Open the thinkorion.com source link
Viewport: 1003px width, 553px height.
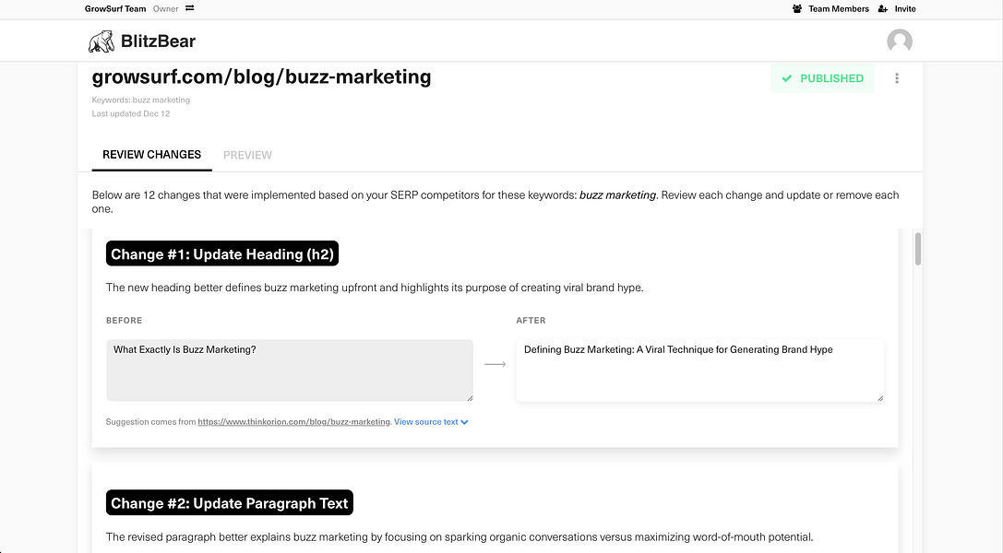click(293, 421)
